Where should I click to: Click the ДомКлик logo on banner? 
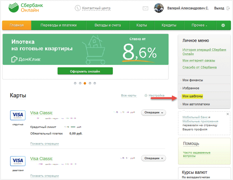[26, 59]
